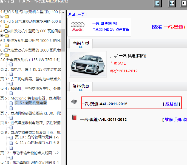
Task: Open the [维修手册/诊 link
Action: coord(175,120)
